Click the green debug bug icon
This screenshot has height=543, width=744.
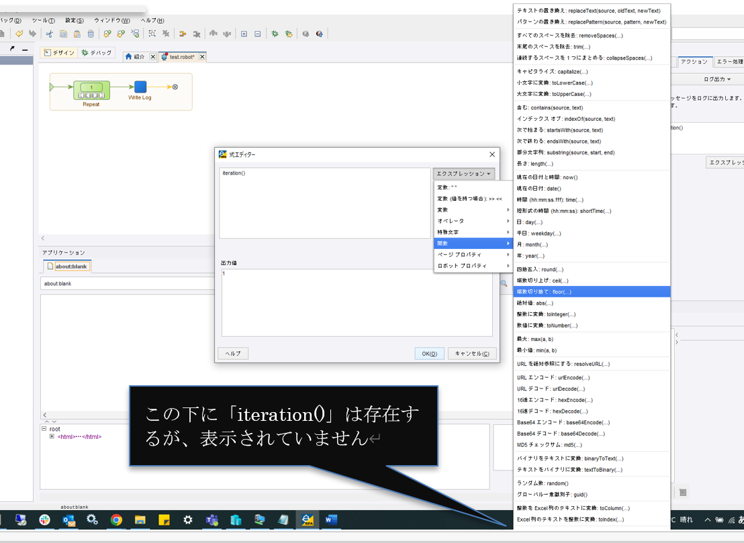[x=275, y=33]
